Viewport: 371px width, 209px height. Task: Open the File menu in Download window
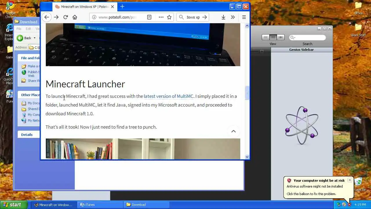coord(19,29)
